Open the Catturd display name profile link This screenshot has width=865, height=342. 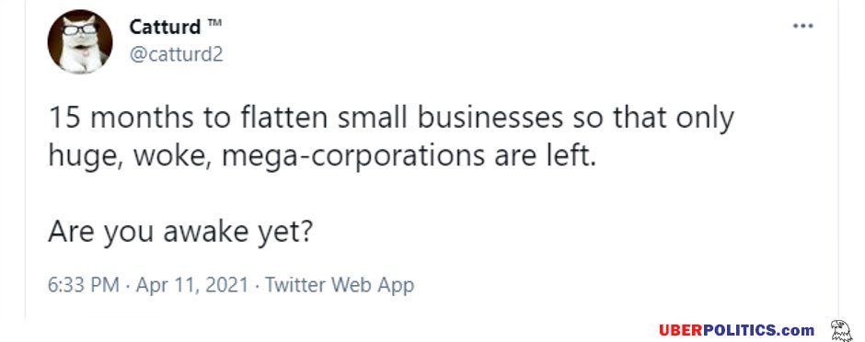165,27
